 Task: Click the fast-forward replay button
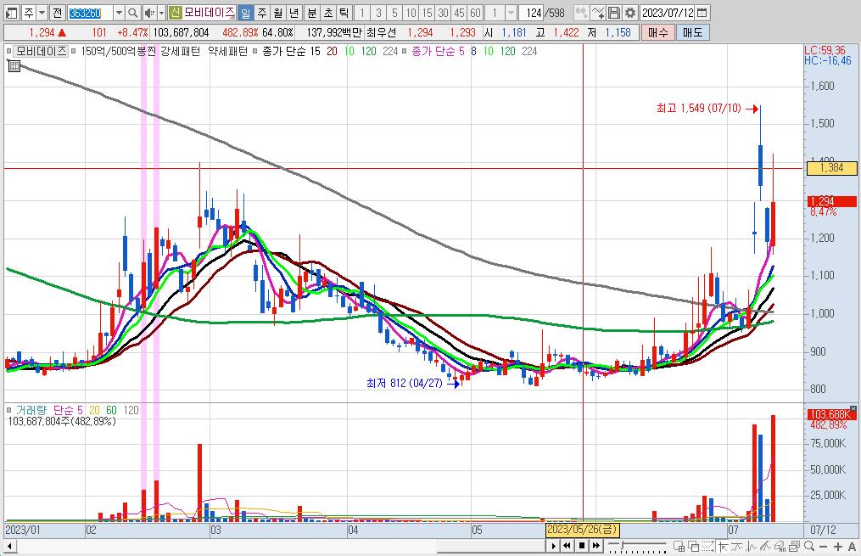[x=595, y=546]
